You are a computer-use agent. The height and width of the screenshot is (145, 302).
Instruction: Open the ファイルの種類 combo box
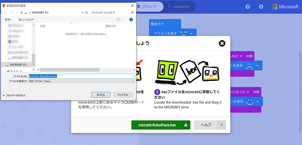click(82, 81)
